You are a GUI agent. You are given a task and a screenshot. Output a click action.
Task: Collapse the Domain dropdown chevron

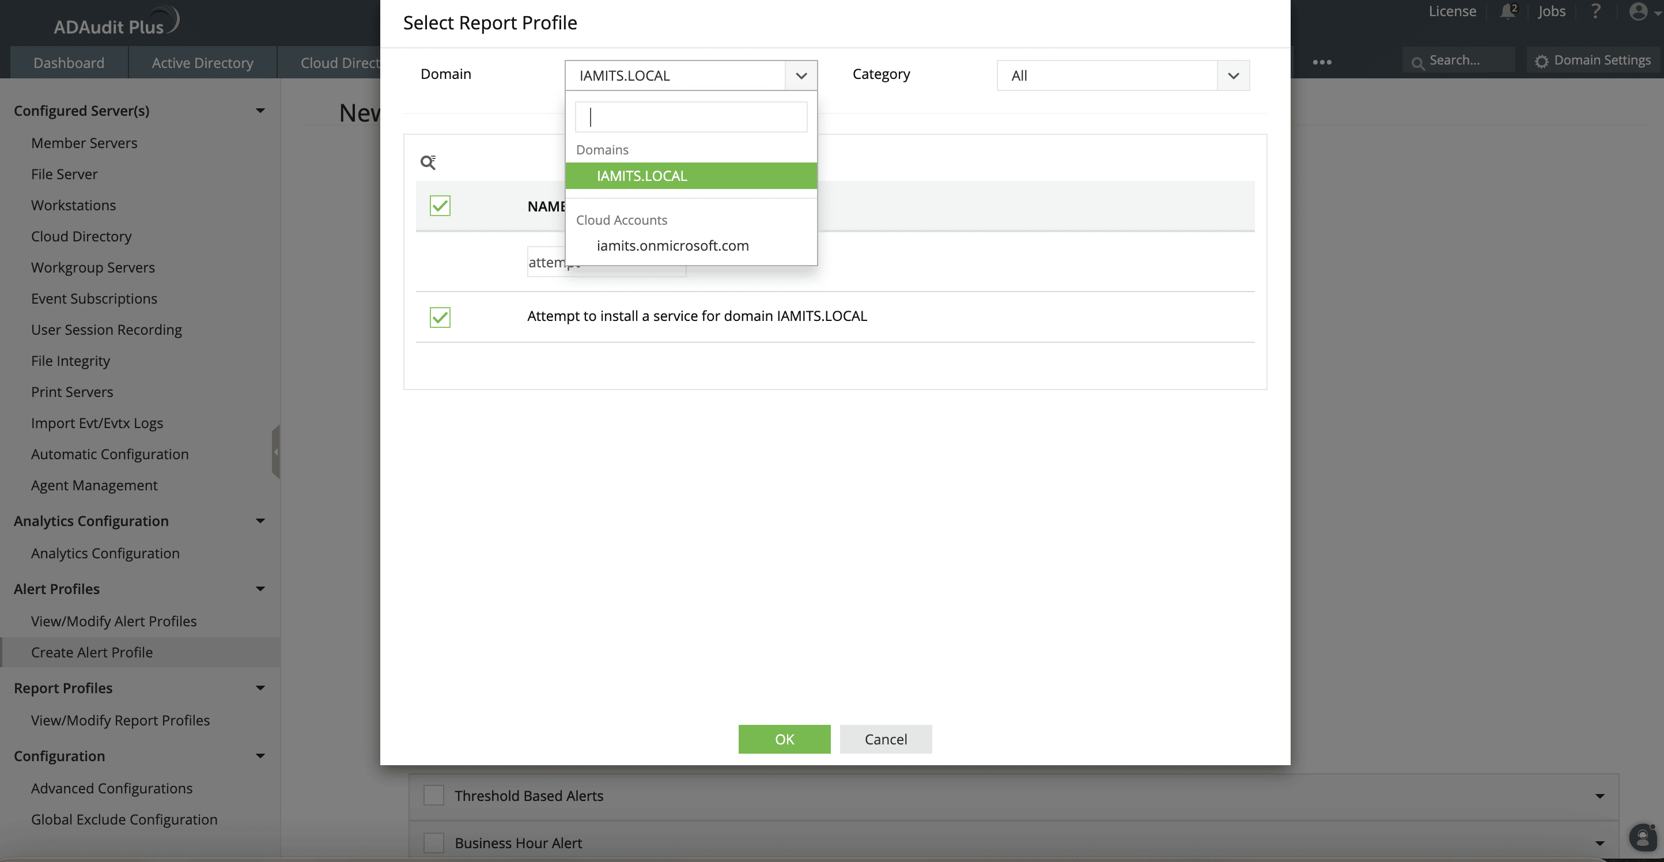pyautogui.click(x=801, y=75)
